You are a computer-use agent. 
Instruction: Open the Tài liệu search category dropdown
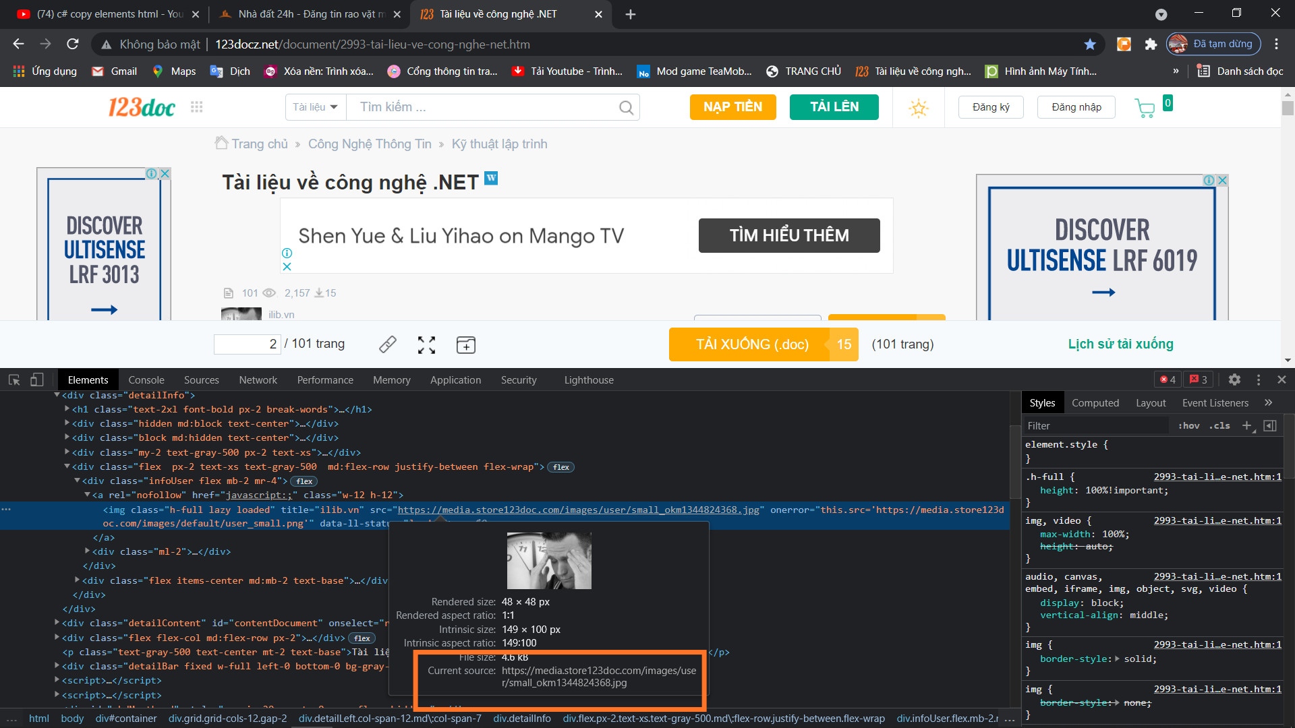316,107
